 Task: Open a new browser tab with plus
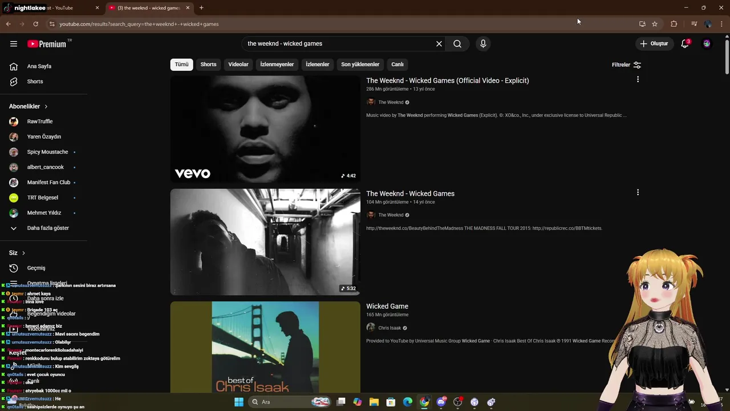[201, 8]
